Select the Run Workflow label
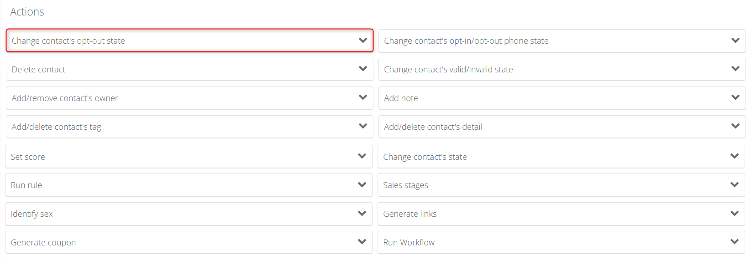 pyautogui.click(x=409, y=242)
